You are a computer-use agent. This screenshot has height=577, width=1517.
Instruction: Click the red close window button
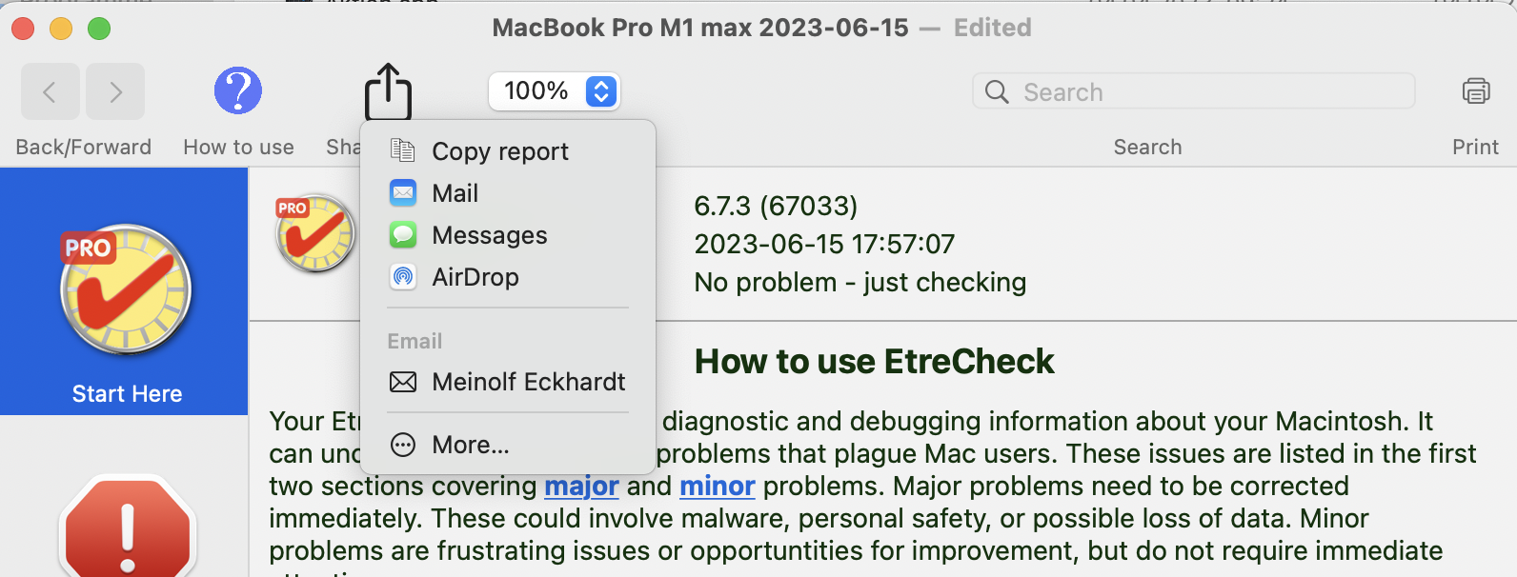[23, 29]
